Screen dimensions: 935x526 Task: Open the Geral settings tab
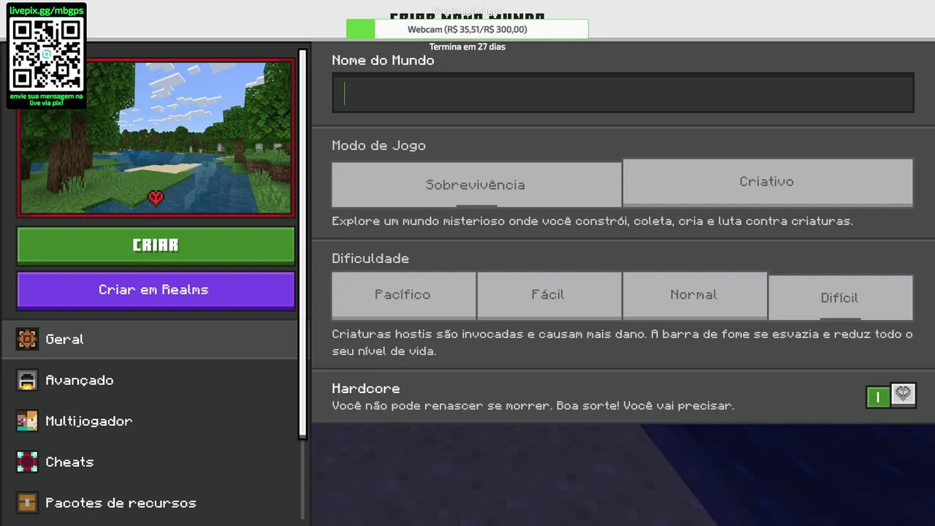[150, 339]
